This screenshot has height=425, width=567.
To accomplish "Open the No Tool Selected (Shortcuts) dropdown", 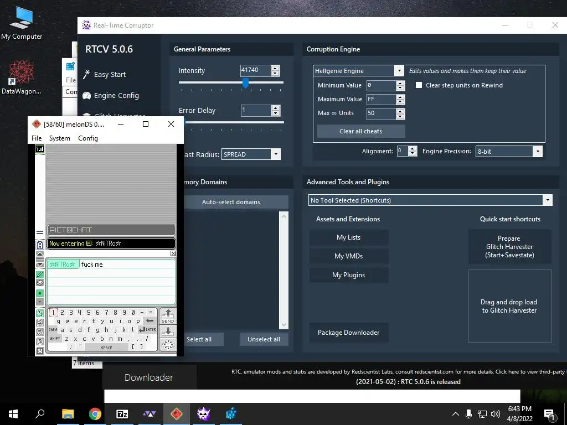I will click(x=548, y=200).
